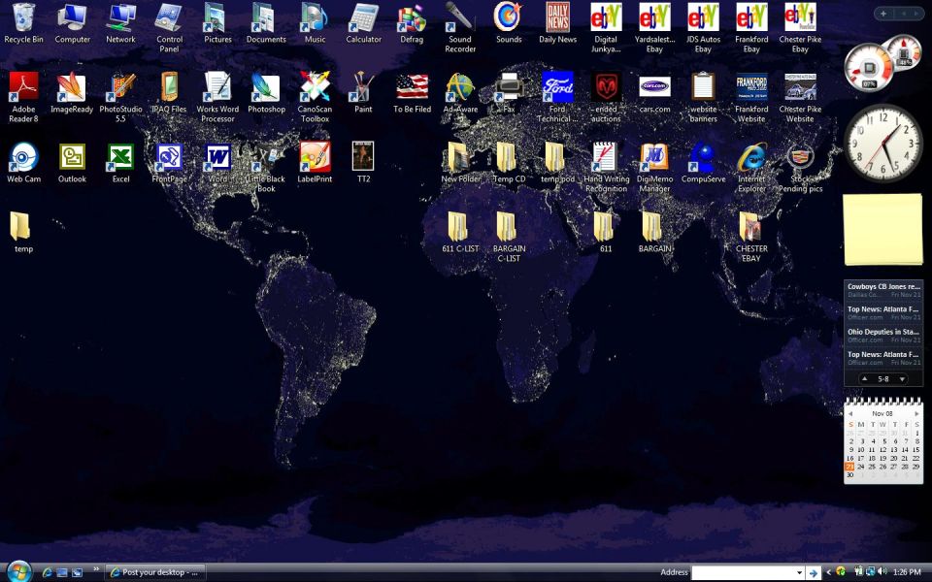Select the 611 C-LIST folder
This screenshot has height=582, width=932.
pyautogui.click(x=458, y=227)
